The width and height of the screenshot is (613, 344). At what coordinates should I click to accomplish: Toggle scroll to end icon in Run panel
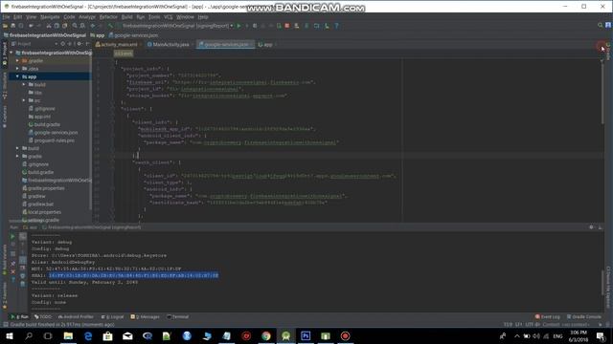click(23, 268)
